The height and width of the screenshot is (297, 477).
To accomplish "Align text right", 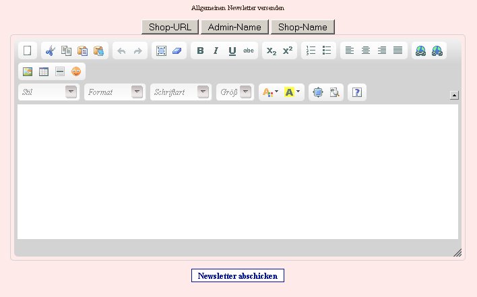I will 382,51.
